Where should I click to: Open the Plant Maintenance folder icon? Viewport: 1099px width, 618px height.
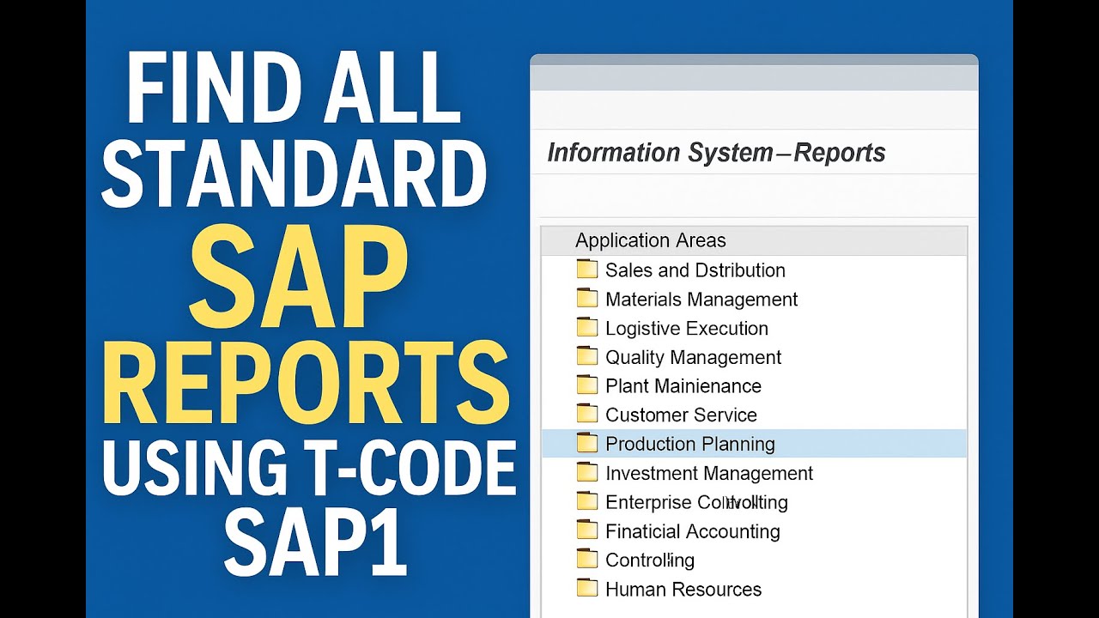(x=587, y=385)
